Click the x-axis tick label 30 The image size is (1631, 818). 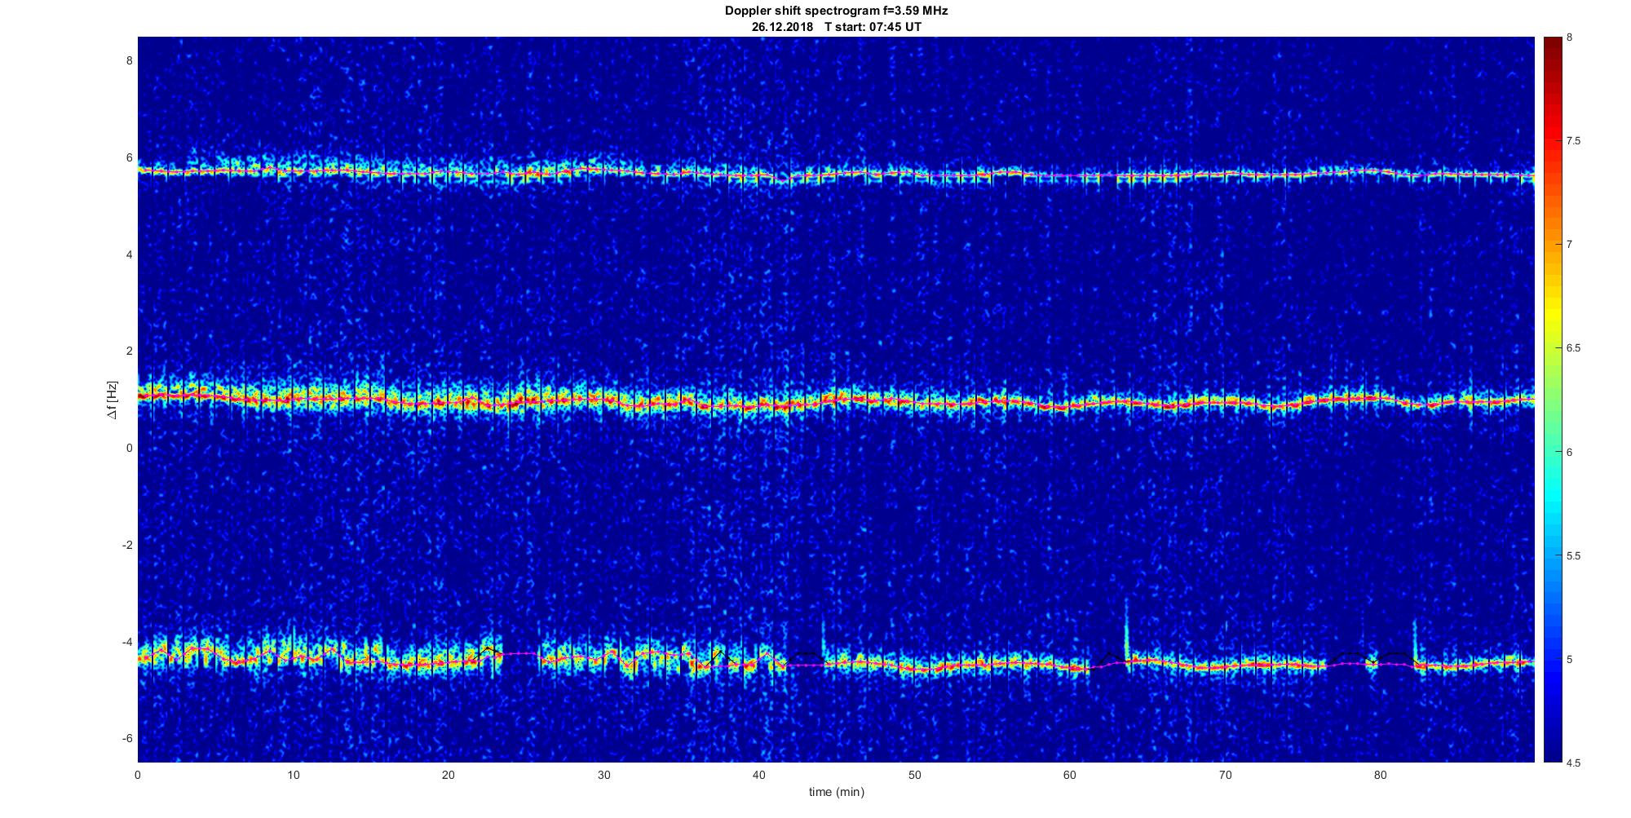point(603,776)
